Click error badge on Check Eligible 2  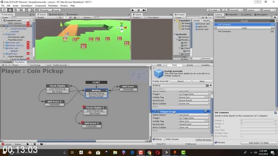tap(84, 107)
